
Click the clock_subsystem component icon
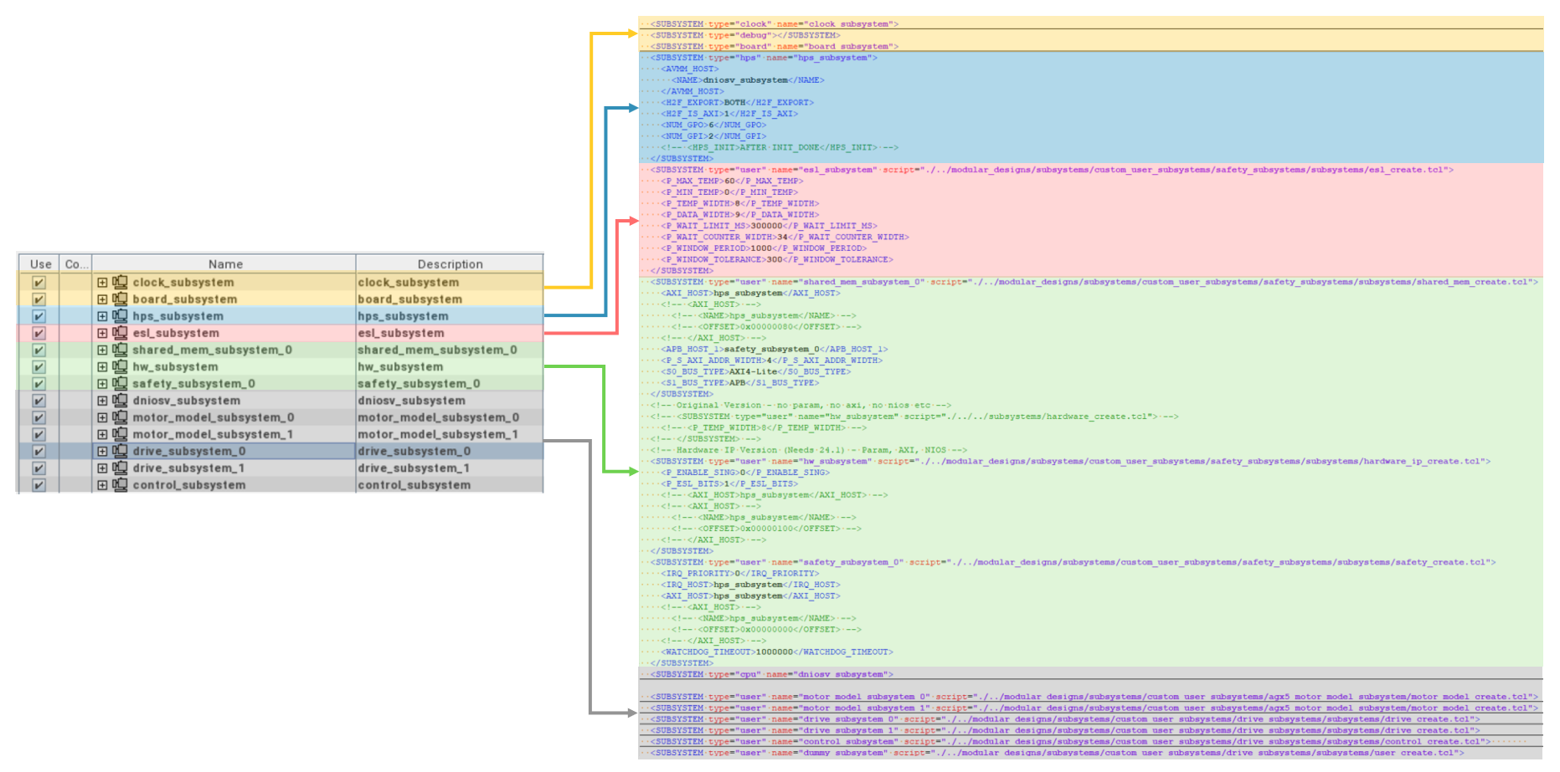[x=121, y=283]
